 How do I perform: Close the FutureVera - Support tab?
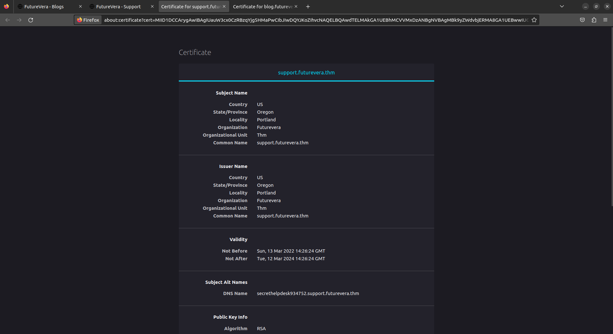click(152, 7)
